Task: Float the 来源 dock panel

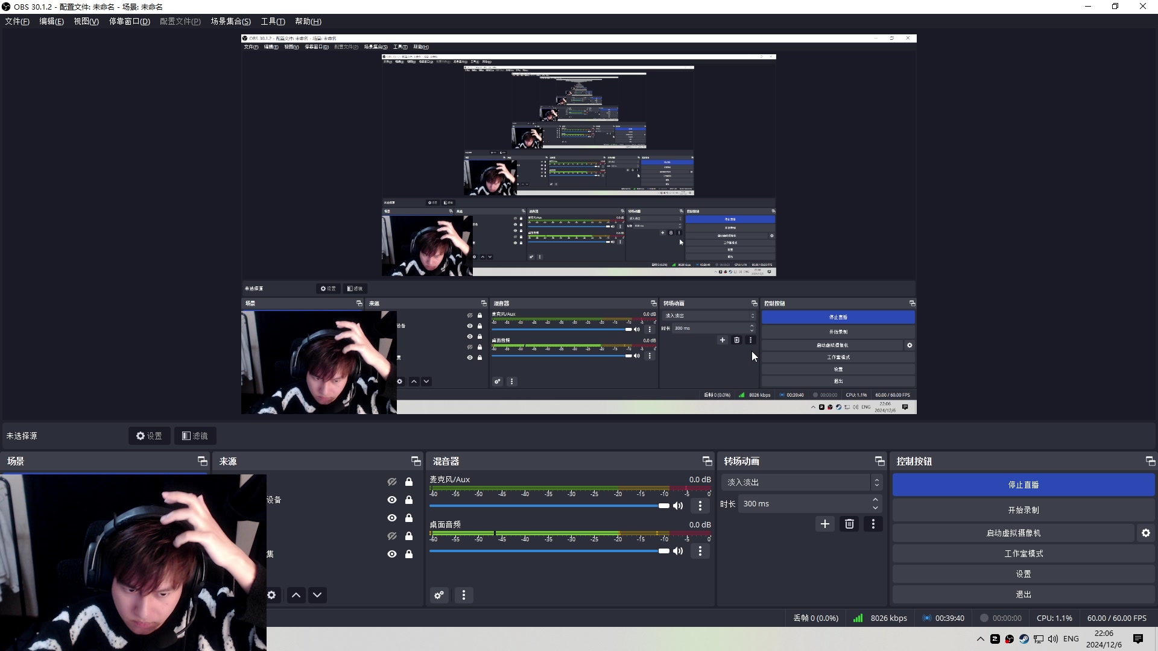Action: tap(416, 461)
